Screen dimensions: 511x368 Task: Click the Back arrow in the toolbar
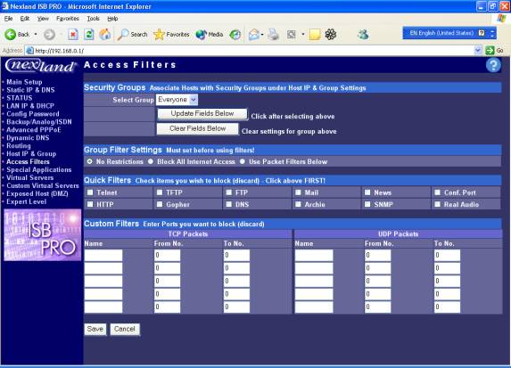pos(11,34)
